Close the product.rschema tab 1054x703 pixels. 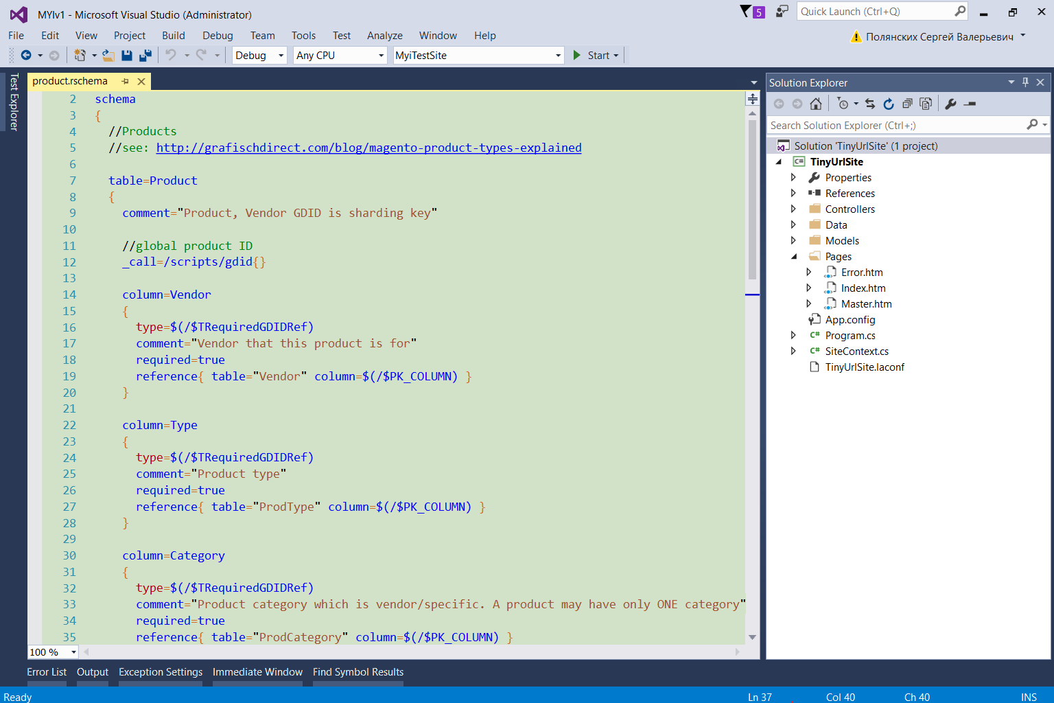141,81
